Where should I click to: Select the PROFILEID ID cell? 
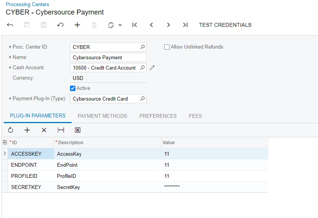point(31,176)
